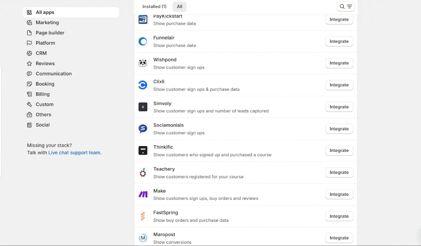Integrate the Clixli app
421x246 pixels.
coord(339,85)
